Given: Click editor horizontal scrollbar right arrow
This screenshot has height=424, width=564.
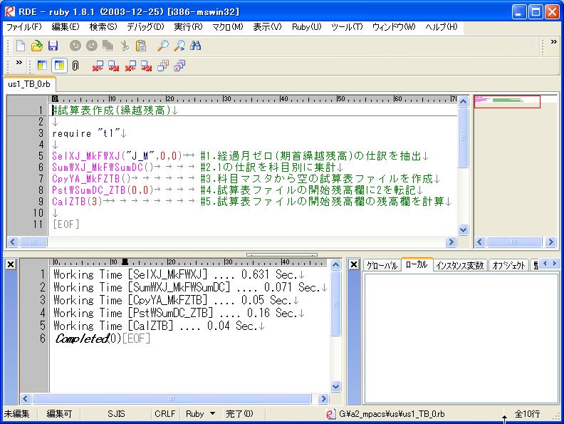Looking at the screenshot, I should point(451,242).
